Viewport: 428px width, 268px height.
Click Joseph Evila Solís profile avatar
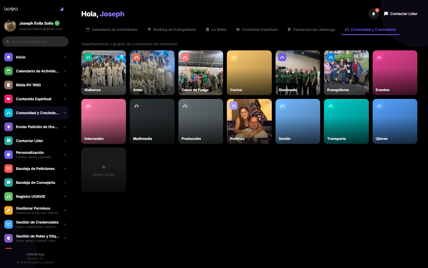(x=10, y=26)
